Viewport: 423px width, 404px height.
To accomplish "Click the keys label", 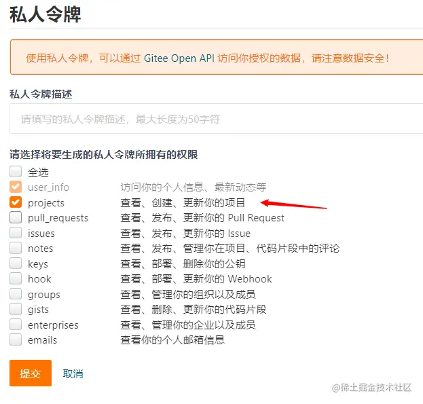I will pos(38,264).
